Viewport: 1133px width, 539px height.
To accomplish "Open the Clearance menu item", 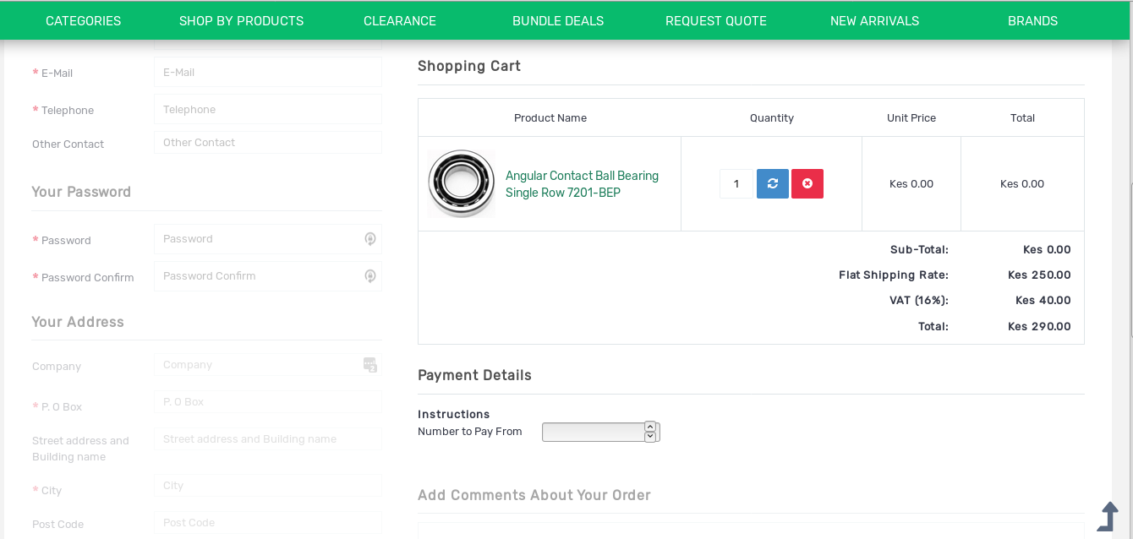I will pos(400,21).
